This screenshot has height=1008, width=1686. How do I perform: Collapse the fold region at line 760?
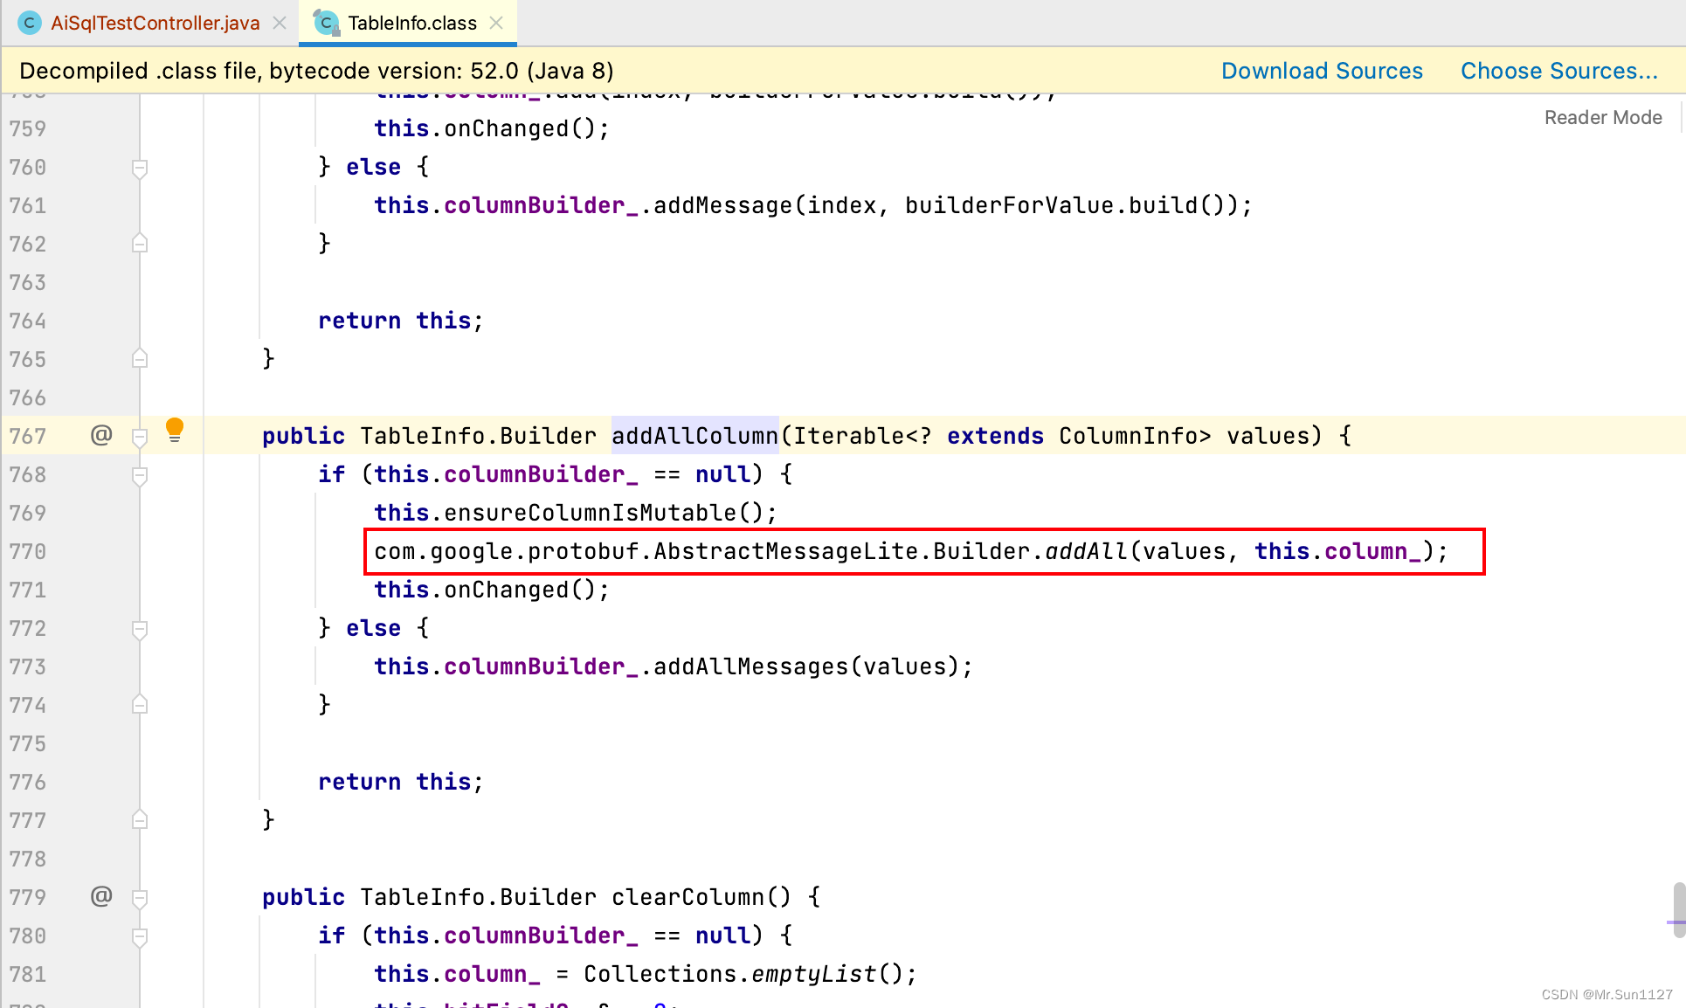click(140, 167)
